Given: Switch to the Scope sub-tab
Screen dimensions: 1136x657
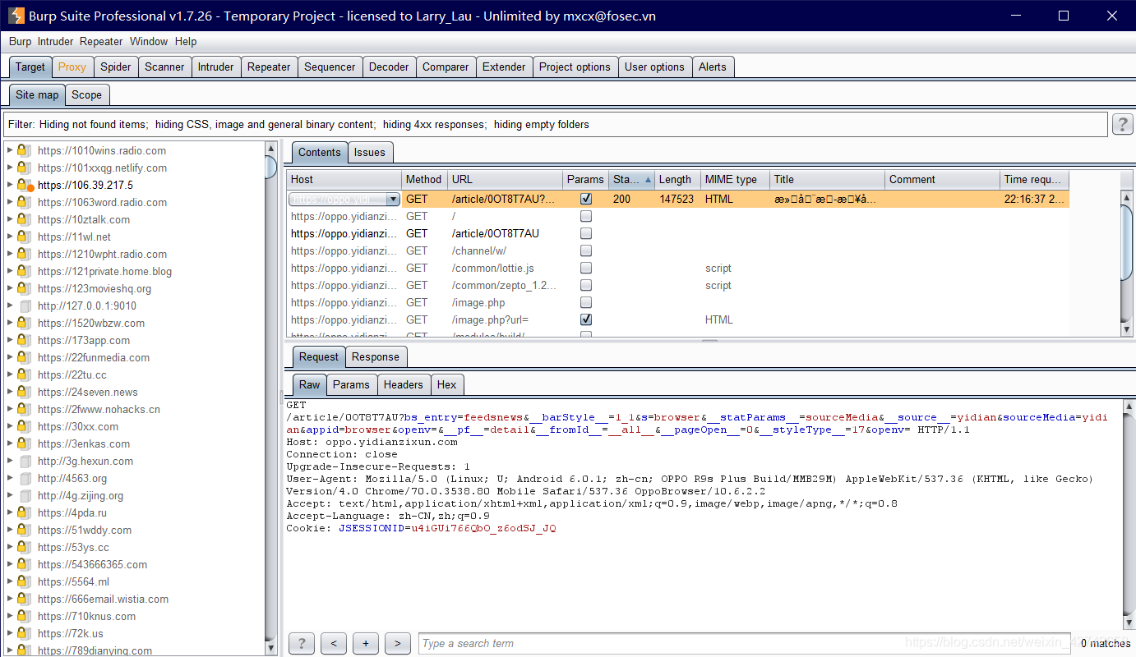Looking at the screenshot, I should [x=86, y=94].
